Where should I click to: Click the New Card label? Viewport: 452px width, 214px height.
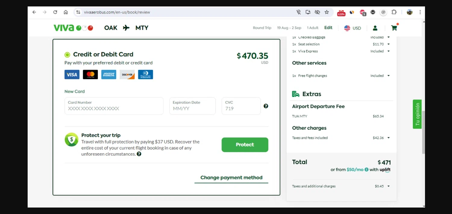click(x=74, y=91)
